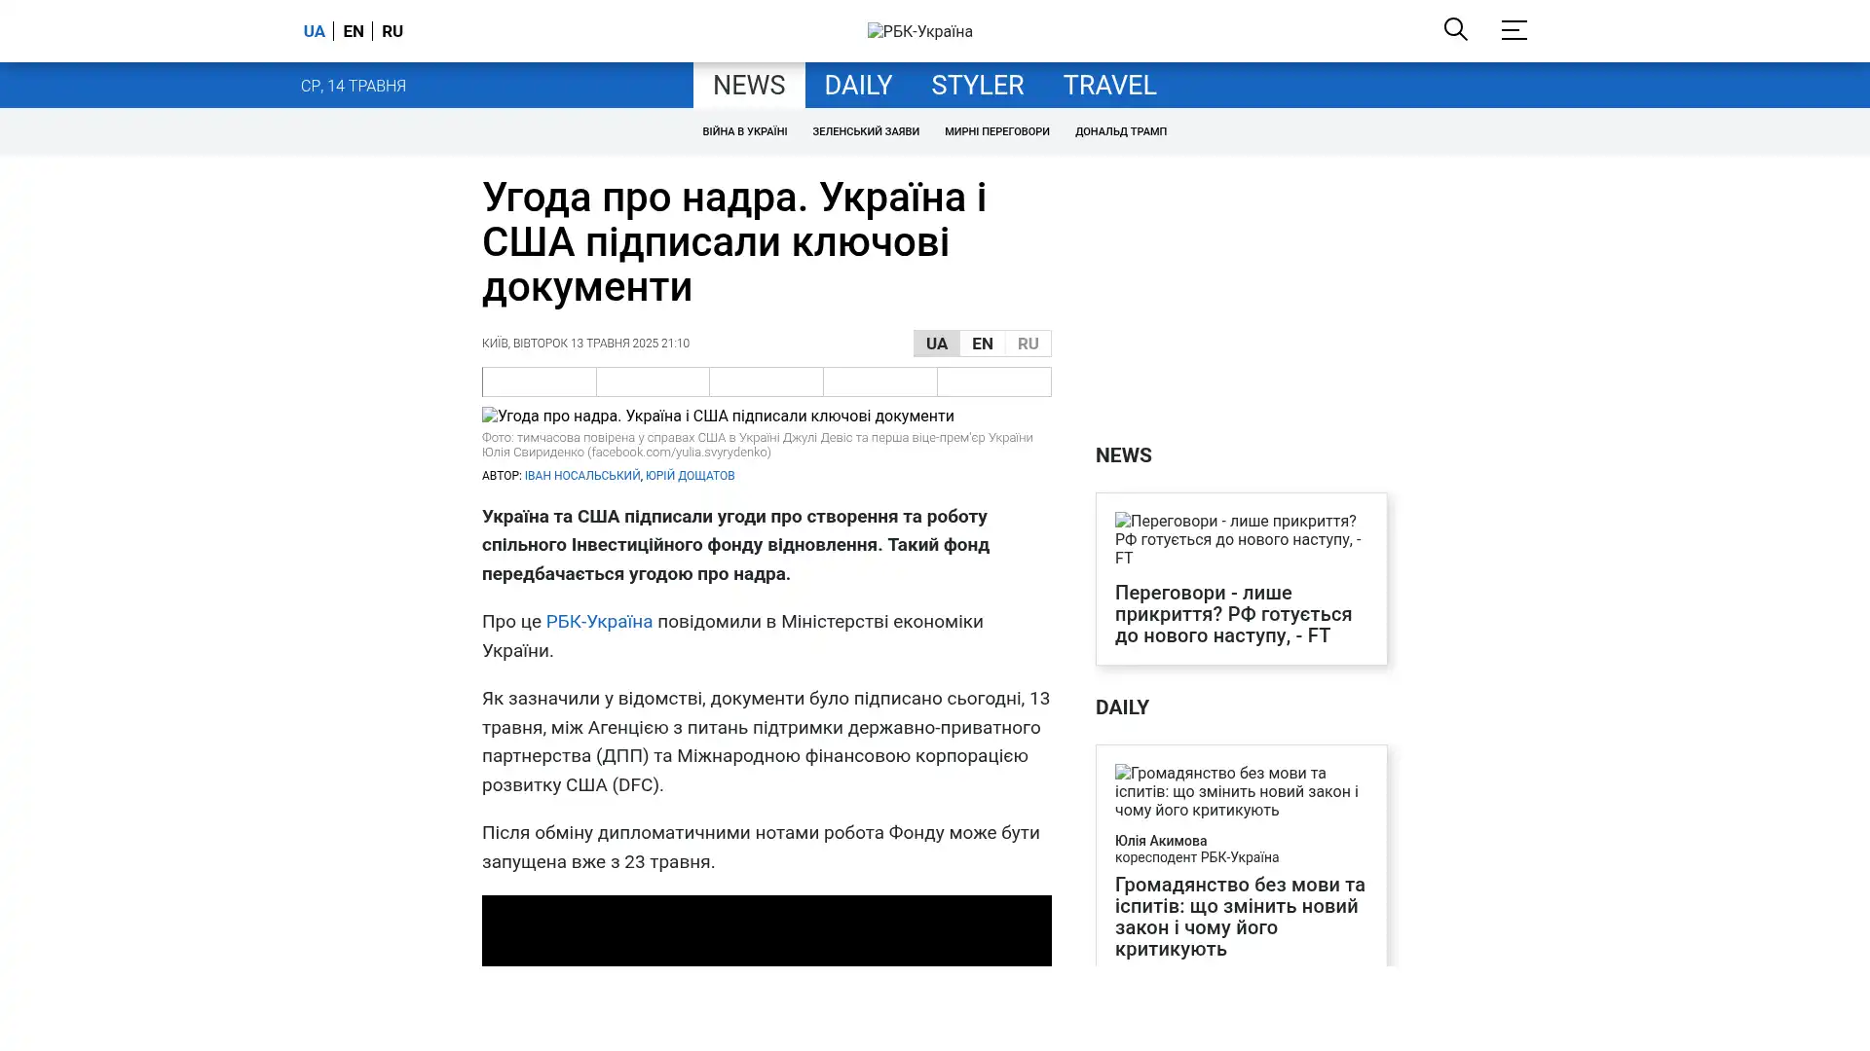Open the hamburger menu icon
The width and height of the screenshot is (1870, 1051).
tap(1513, 30)
